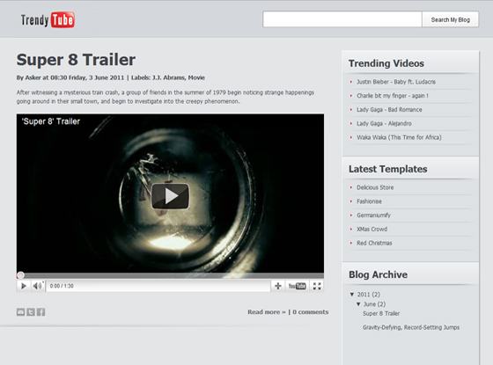This screenshot has width=493, height=365.
Task: Open the Delicious Store template link
Action: click(375, 187)
